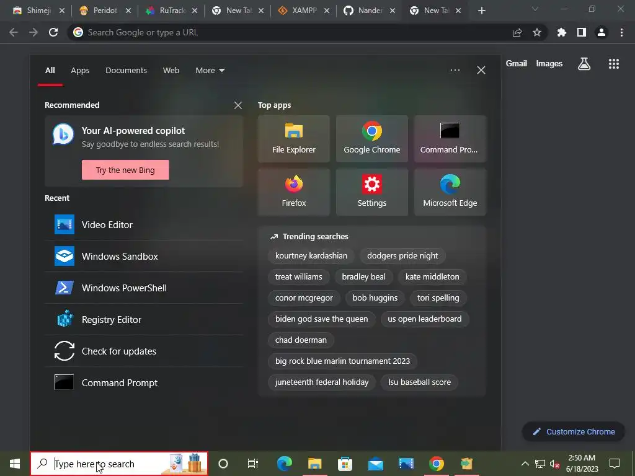
Task: Switch to Chrome on the taskbar
Action: [436, 464]
